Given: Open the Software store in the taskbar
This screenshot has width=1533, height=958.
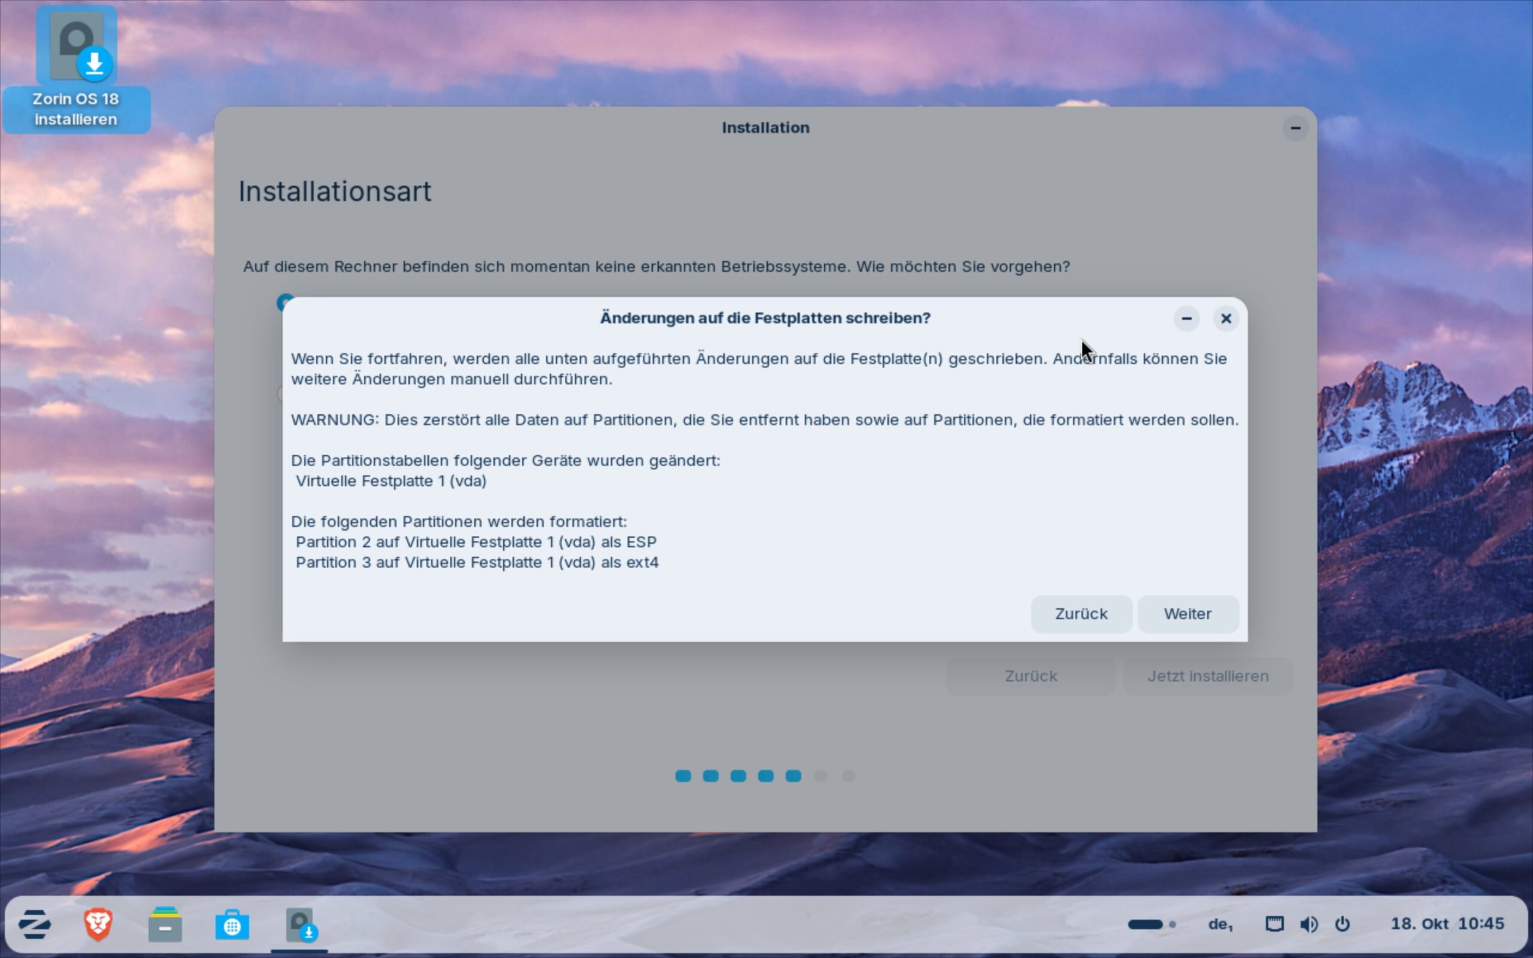Looking at the screenshot, I should point(232,925).
